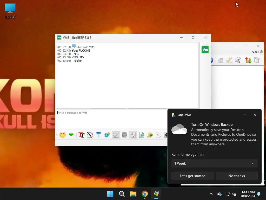This screenshot has height=200, width=266.
Task: Click the 00:23:58 VM5 message line
Action: pos(71,57)
